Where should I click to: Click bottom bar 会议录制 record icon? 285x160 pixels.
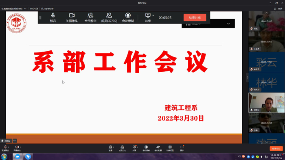click(146, 147)
